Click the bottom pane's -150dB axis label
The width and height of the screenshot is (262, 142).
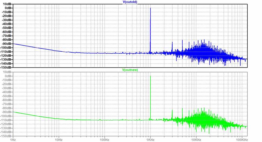[6, 136]
